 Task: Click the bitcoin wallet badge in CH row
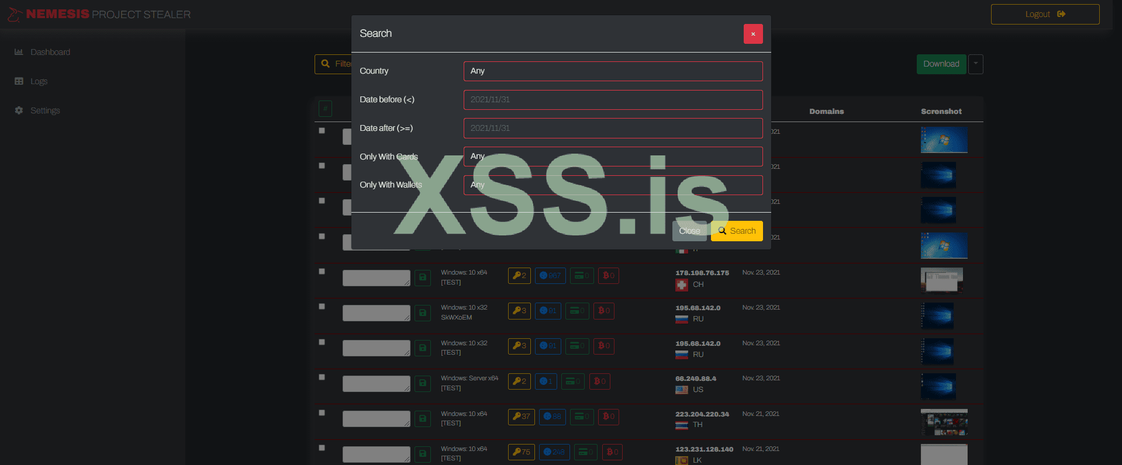[x=609, y=276]
